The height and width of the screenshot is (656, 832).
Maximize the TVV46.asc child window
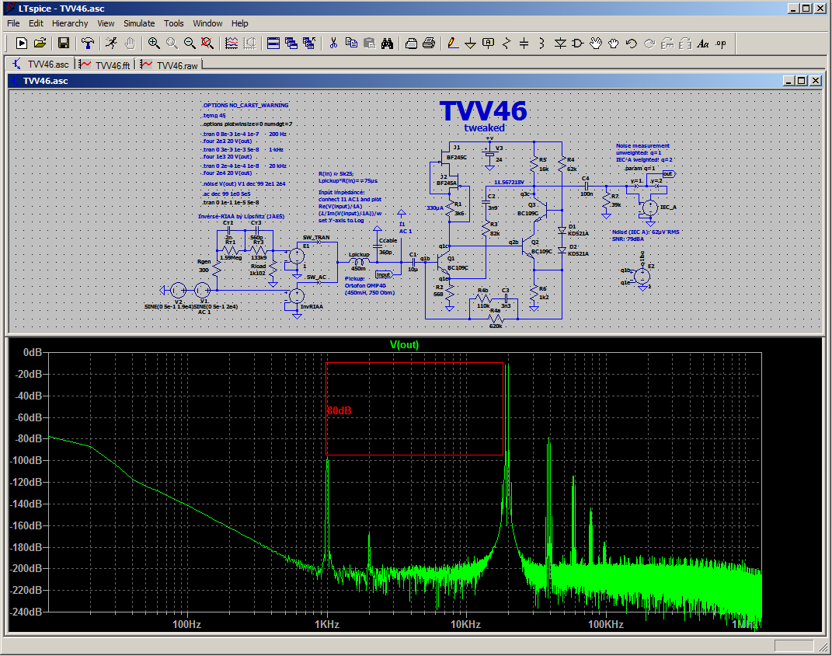[x=802, y=80]
